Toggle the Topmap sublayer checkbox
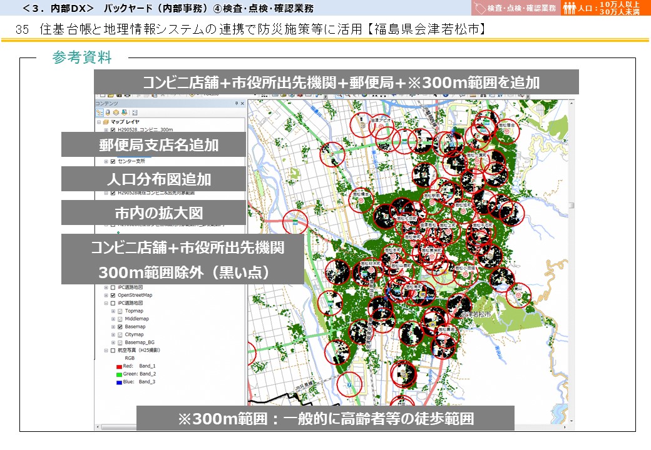This screenshot has height=450, width=651. tap(120, 311)
